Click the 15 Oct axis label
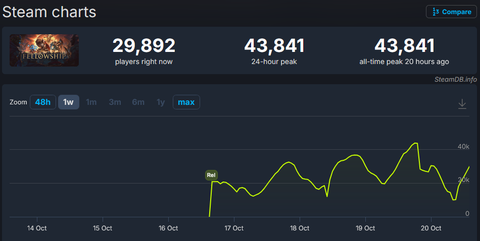Screen dimensions: 480x241 coord(103,228)
